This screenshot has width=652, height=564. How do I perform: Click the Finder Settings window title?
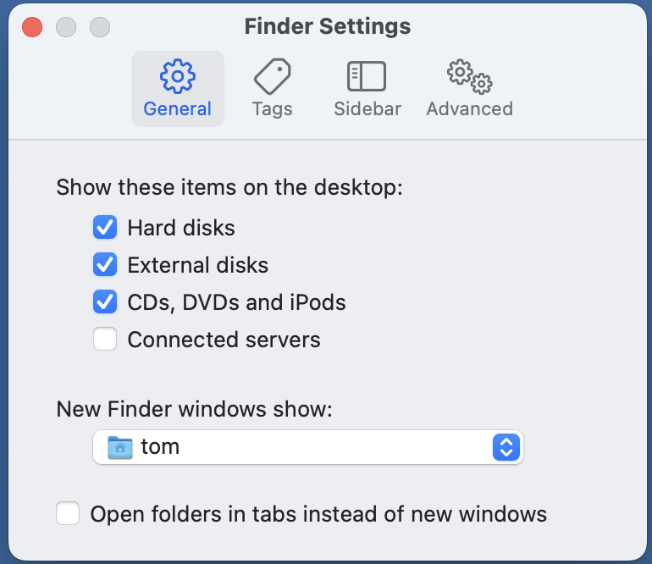[x=328, y=26]
